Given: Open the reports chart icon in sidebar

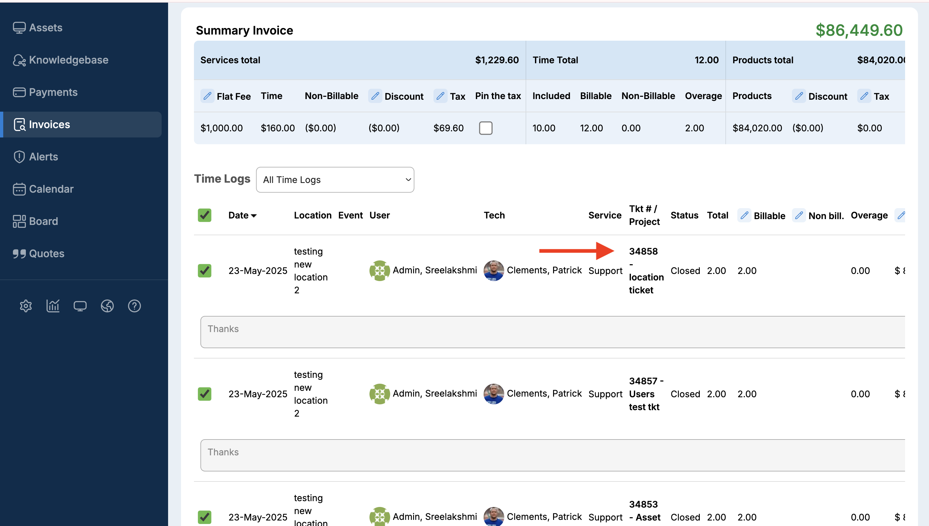Looking at the screenshot, I should click(53, 306).
